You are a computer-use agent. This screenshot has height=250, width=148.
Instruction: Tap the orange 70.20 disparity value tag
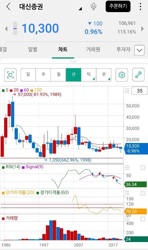[136, 211]
